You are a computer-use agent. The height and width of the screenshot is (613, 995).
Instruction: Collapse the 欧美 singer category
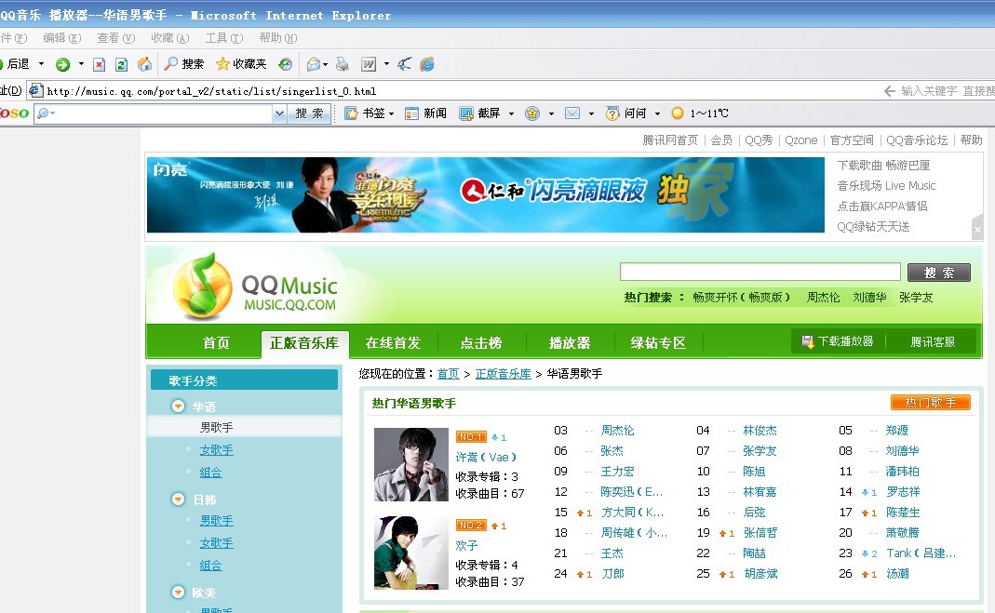179,593
